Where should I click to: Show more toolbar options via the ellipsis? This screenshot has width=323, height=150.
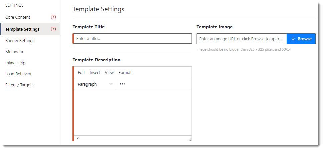pos(122,84)
